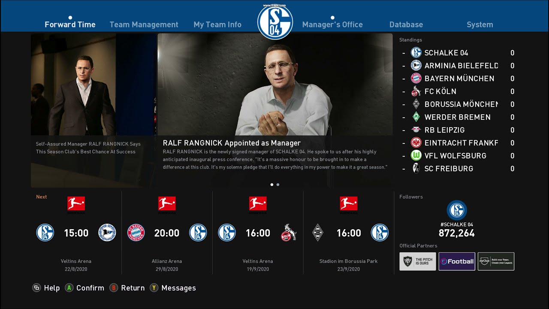The width and height of the screenshot is (549, 309).
Task: Click the Messages label
Action: (x=179, y=288)
